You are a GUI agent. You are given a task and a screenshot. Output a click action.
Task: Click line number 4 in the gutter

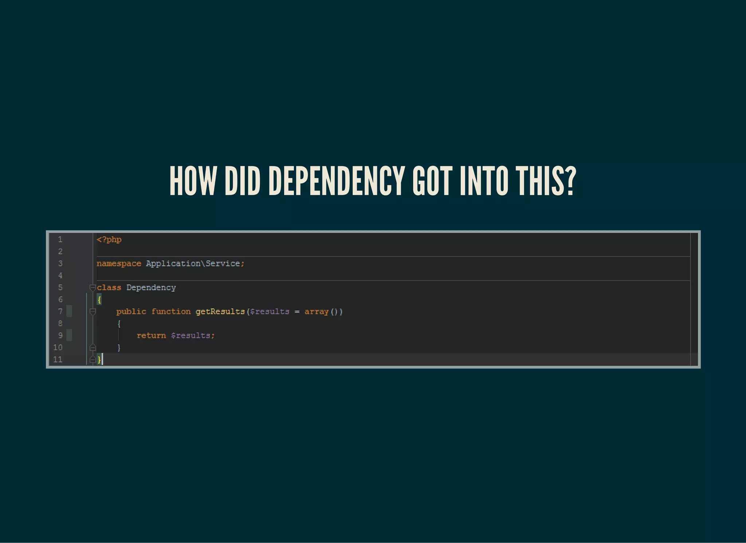pyautogui.click(x=60, y=276)
